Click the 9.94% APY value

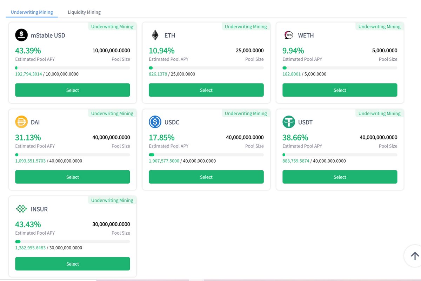pos(293,50)
